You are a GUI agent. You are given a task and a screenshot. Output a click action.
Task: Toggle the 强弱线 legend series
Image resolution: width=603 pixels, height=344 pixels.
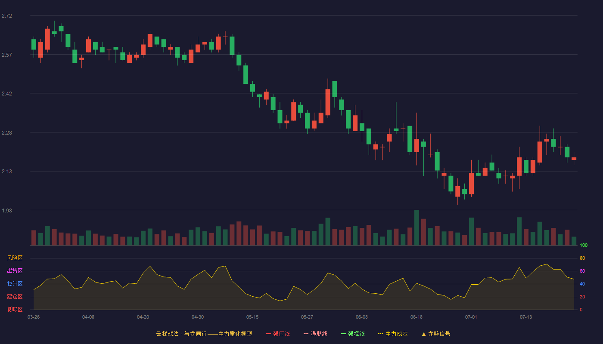(315, 334)
